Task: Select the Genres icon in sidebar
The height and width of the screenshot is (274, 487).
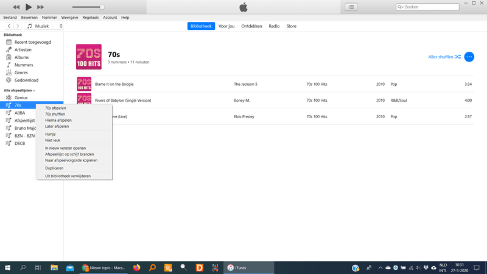Action: coord(9,72)
